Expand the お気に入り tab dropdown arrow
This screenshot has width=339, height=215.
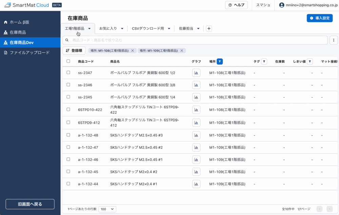click(122, 28)
